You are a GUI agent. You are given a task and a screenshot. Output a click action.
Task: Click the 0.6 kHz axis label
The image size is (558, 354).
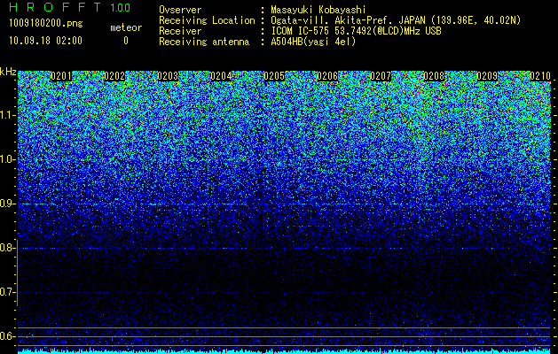click(6, 336)
